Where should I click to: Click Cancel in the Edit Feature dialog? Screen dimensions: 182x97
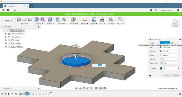[x=176, y=75]
